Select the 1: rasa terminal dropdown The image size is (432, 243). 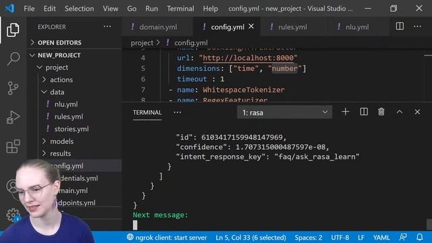pyautogui.click(x=285, y=113)
